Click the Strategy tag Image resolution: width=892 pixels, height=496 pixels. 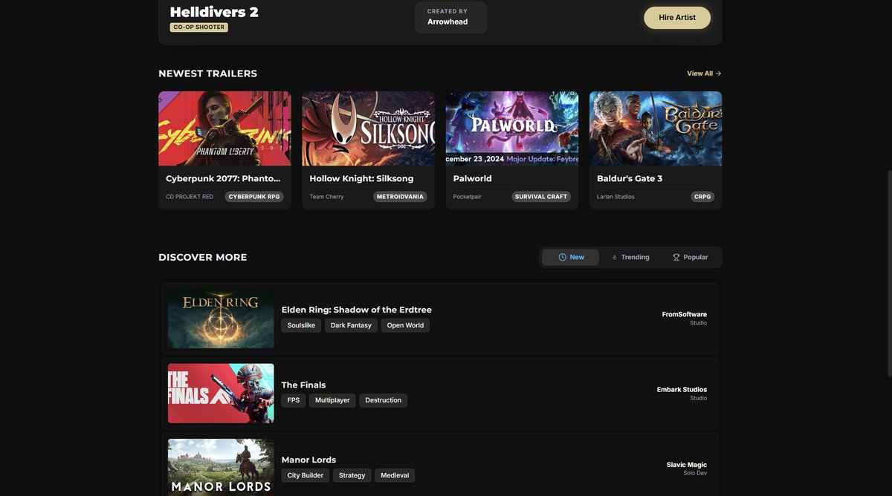pyautogui.click(x=352, y=475)
